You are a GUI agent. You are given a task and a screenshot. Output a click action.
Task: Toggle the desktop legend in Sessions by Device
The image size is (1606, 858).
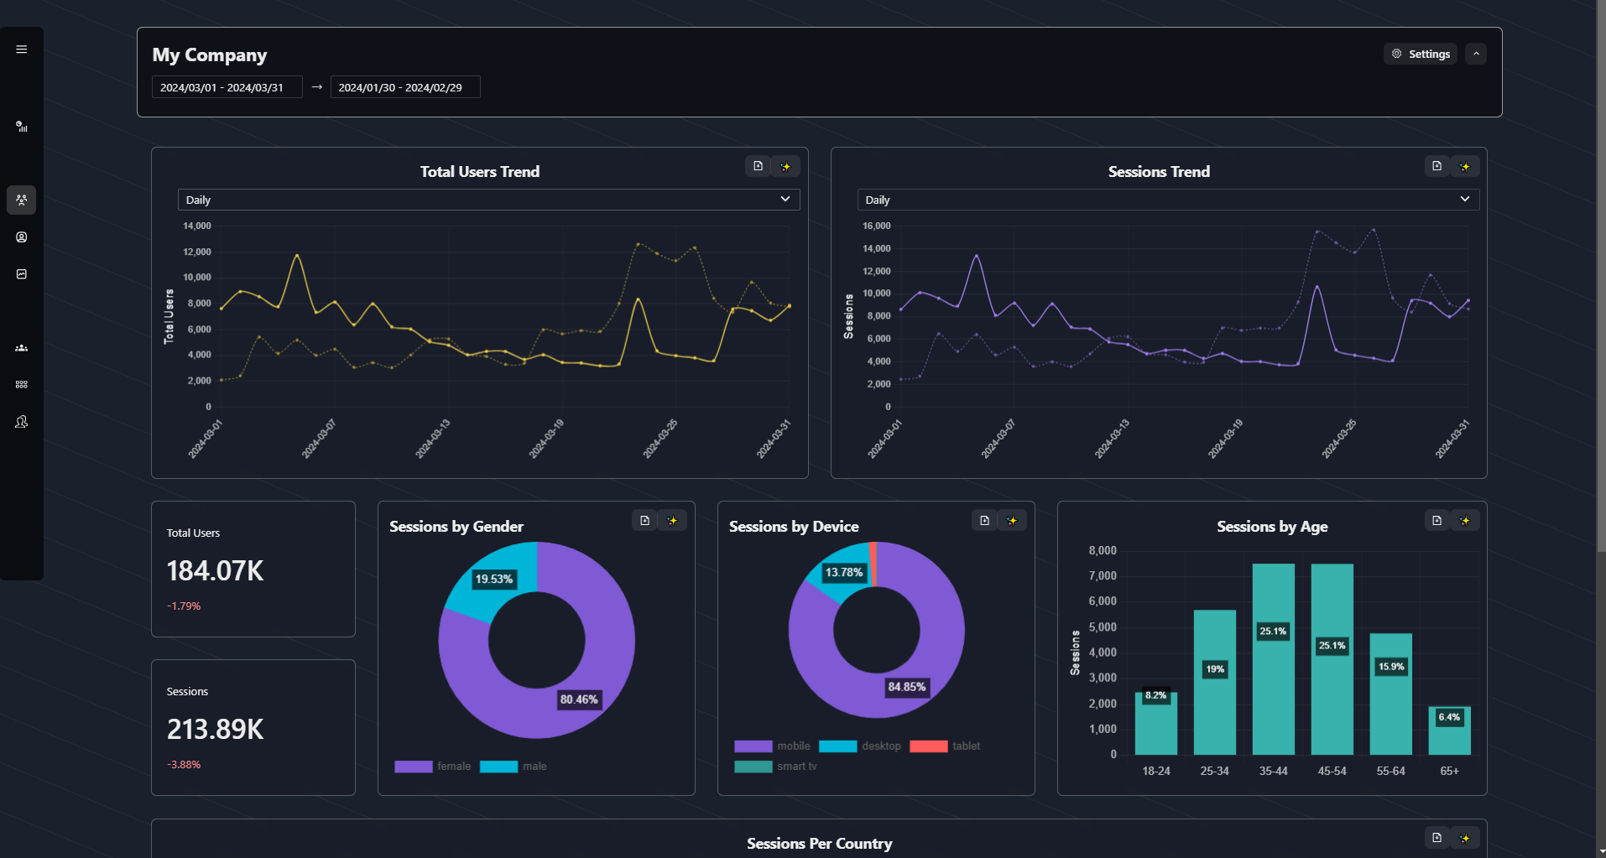[x=860, y=746]
